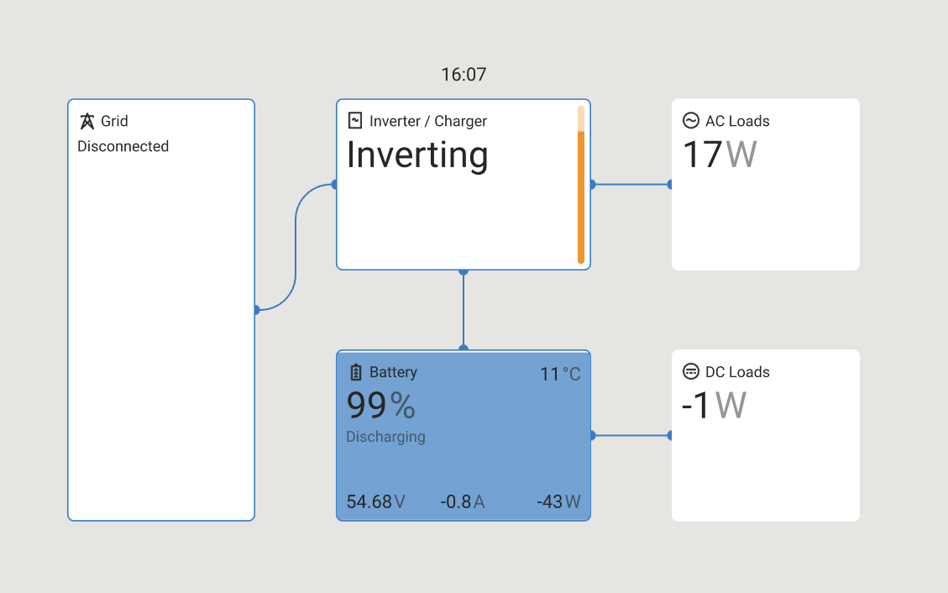The image size is (948, 593).
Task: Click the battery temperature 11°C reading
Action: coord(559,374)
